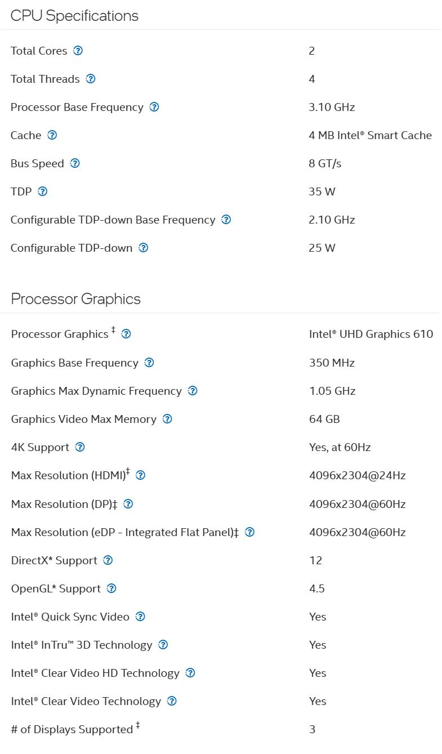Click the Bus Speed question mark icon
Viewport: 442px width, 754px height.
click(x=75, y=163)
